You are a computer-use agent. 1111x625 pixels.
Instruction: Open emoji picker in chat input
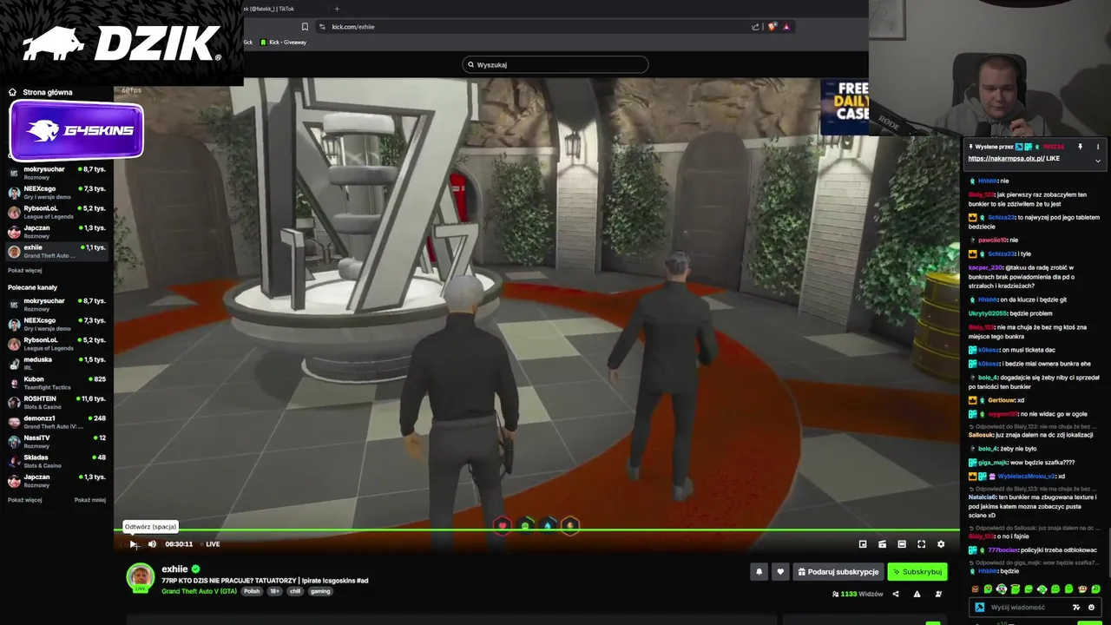(x=1092, y=608)
